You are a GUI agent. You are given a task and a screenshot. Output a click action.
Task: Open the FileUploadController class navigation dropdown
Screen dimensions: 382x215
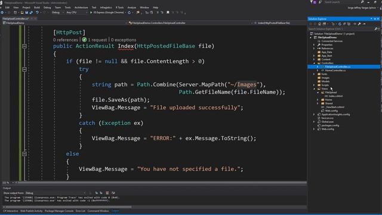(x=192, y=23)
